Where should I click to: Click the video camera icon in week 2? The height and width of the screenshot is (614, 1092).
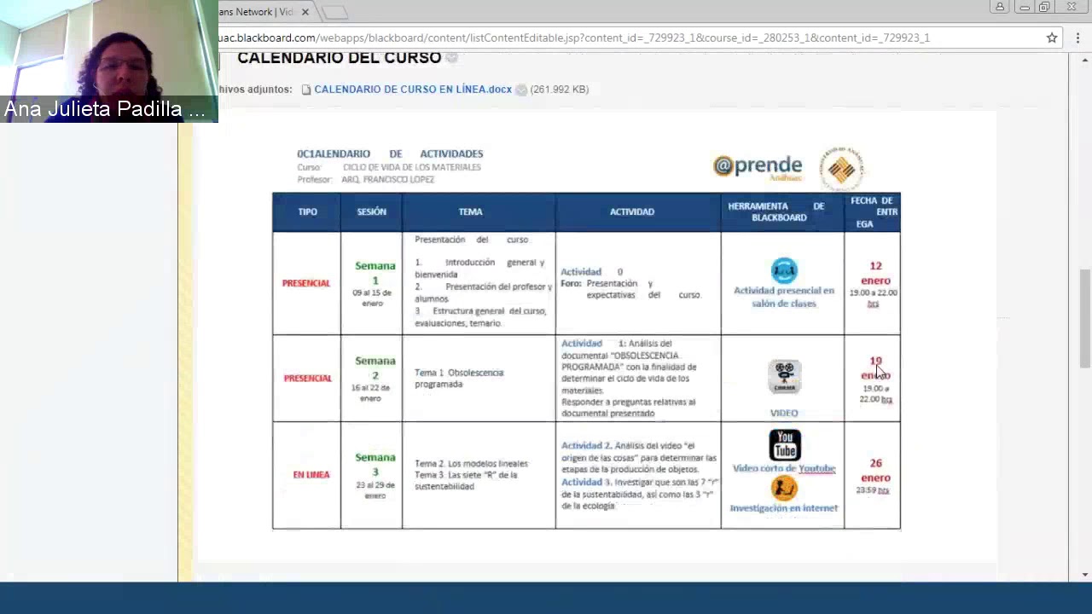[784, 376]
